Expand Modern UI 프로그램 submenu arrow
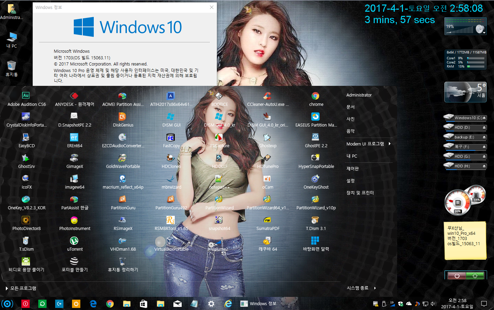Screen dimensions: 494x310 390,144
